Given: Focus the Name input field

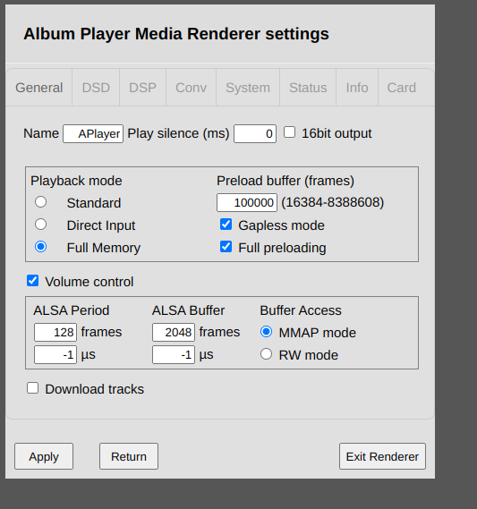Looking at the screenshot, I should 93,134.
